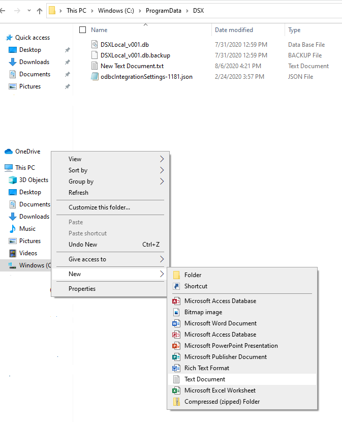Choose Customize this folder... option
Image resolution: width=342 pixels, height=422 pixels.
tap(110, 207)
